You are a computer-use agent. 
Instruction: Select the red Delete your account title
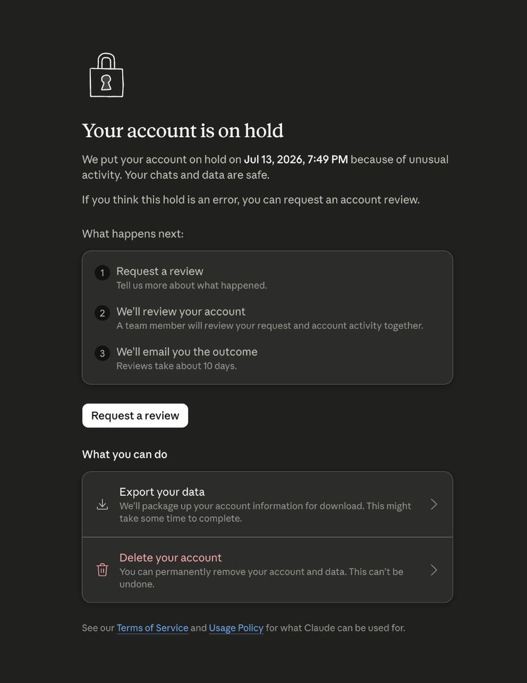171,558
